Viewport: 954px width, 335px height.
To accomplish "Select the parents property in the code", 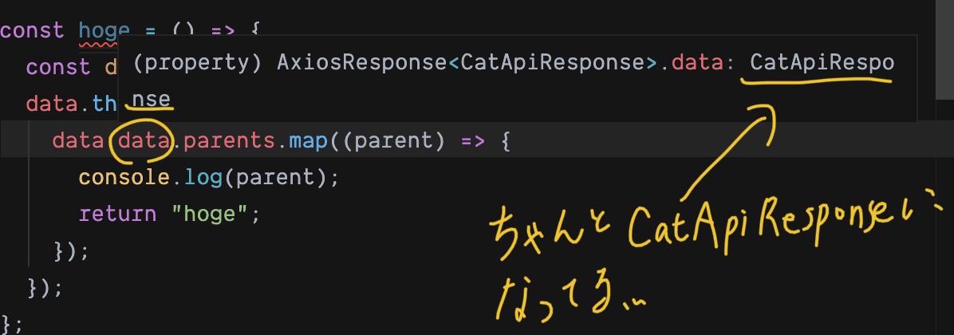I will pyautogui.click(x=224, y=141).
